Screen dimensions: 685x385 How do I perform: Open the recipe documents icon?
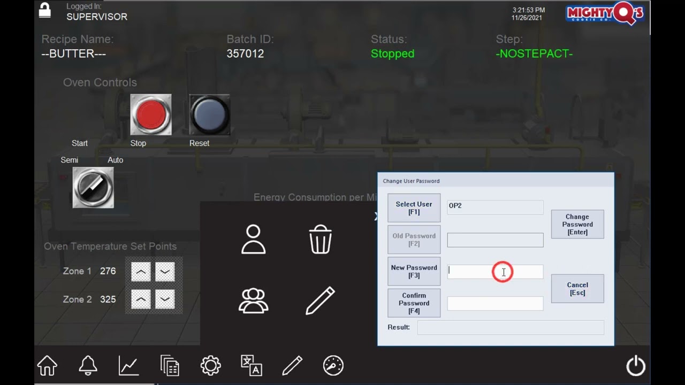click(x=170, y=366)
